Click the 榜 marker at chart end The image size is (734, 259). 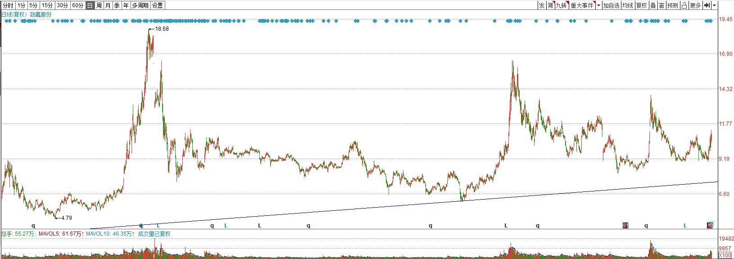pyautogui.click(x=710, y=225)
